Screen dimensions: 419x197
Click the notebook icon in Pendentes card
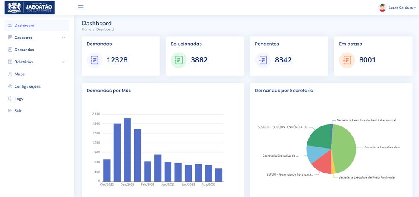[263, 60]
